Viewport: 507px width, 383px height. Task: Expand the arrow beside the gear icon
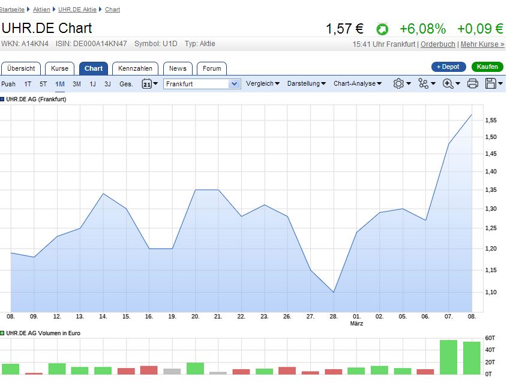(x=409, y=84)
